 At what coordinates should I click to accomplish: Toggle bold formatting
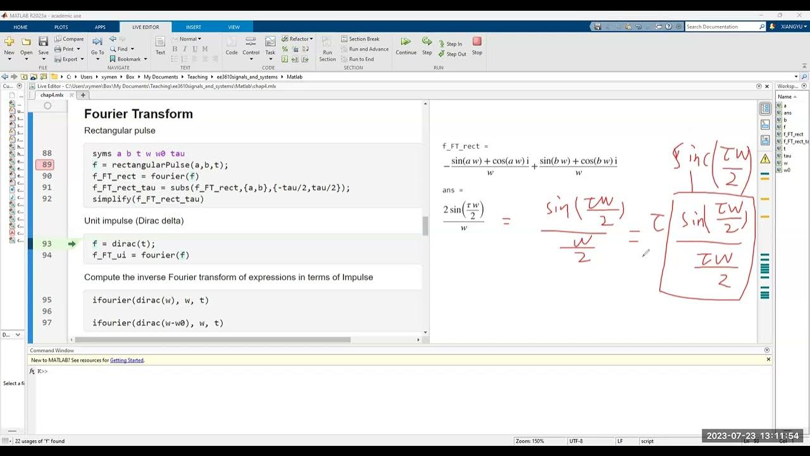[175, 49]
